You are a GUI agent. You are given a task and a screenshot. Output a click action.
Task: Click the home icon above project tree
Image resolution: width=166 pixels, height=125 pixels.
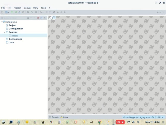click(41, 18)
